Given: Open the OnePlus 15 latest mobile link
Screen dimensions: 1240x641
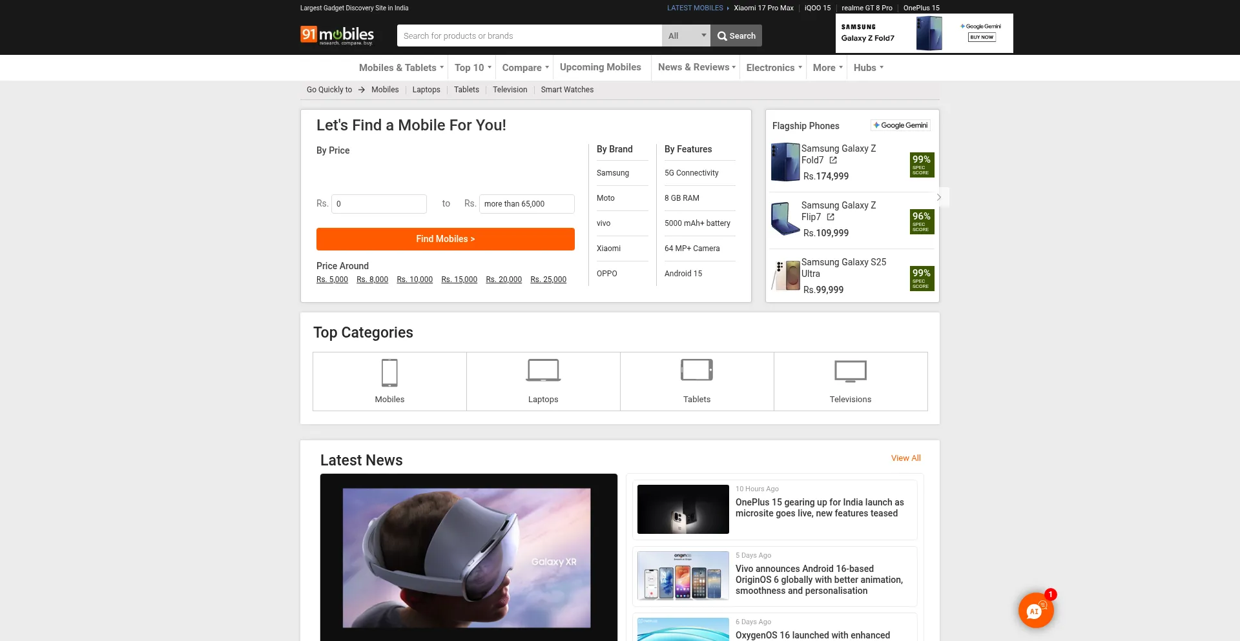Looking at the screenshot, I should [x=922, y=8].
